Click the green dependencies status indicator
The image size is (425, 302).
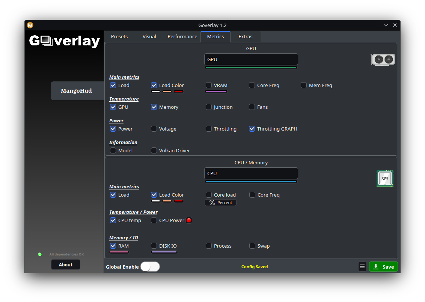40,254
